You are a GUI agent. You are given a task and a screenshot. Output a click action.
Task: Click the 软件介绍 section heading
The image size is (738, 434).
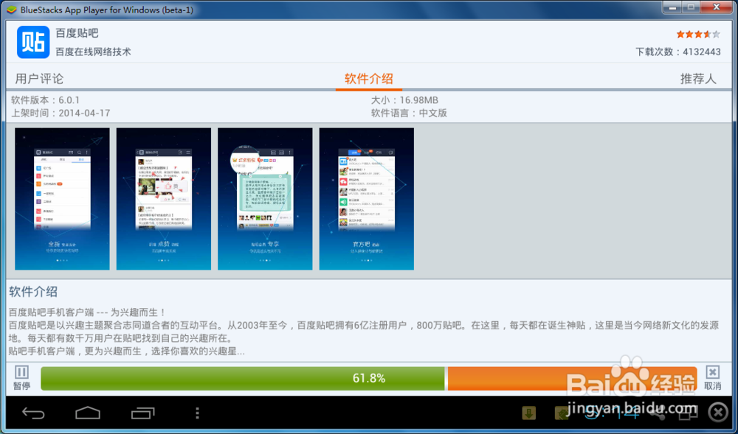click(33, 292)
